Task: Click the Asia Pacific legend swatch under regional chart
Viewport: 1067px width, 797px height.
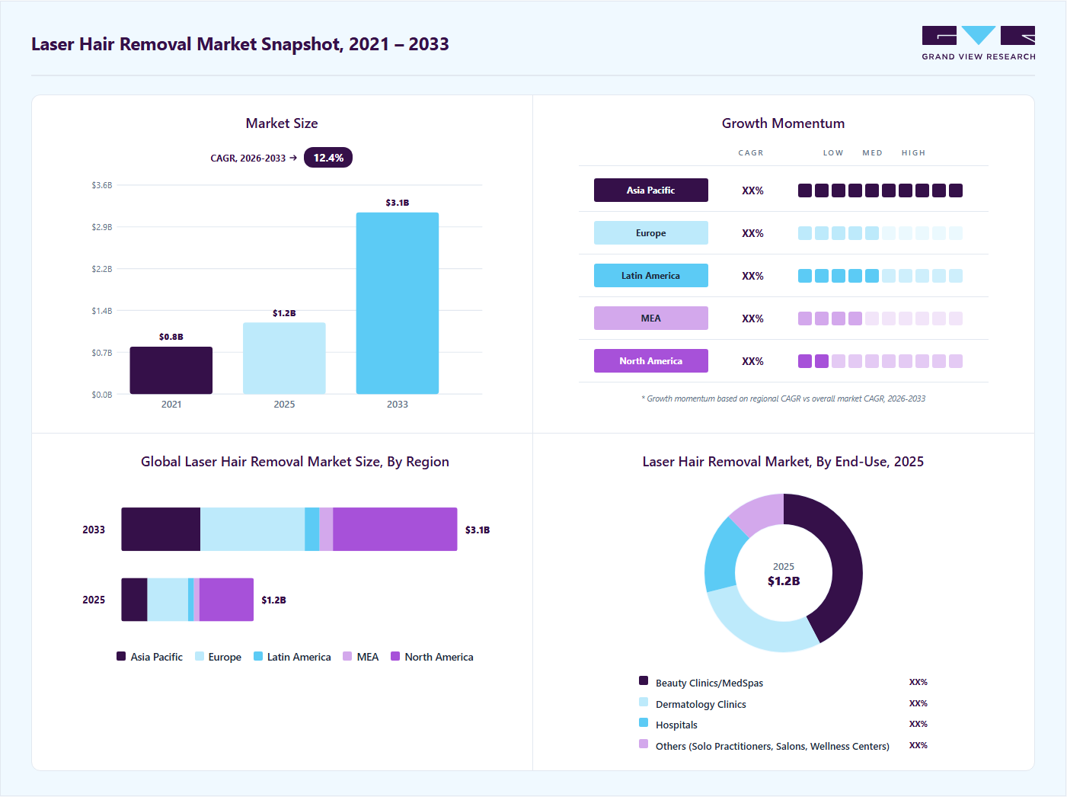Action: pos(121,656)
